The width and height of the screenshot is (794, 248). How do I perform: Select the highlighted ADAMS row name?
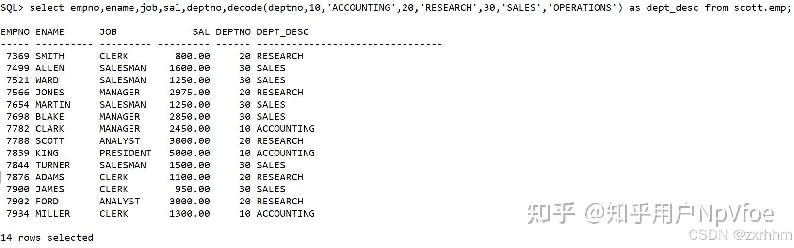[49, 177]
